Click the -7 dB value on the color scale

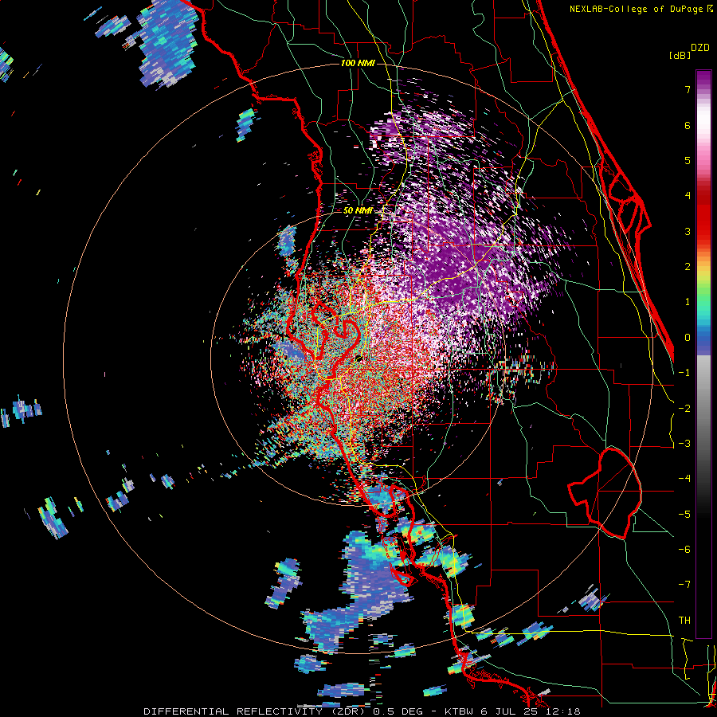[x=684, y=585]
